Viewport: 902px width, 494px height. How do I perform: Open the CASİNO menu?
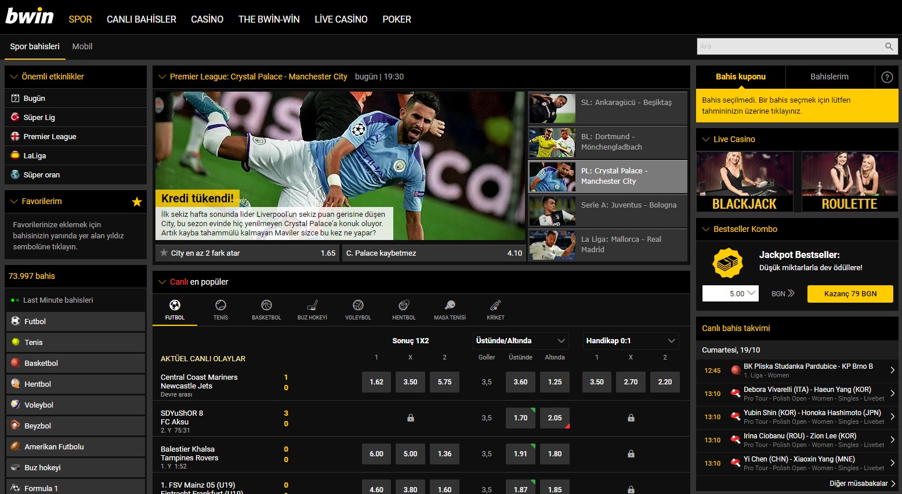pos(207,19)
